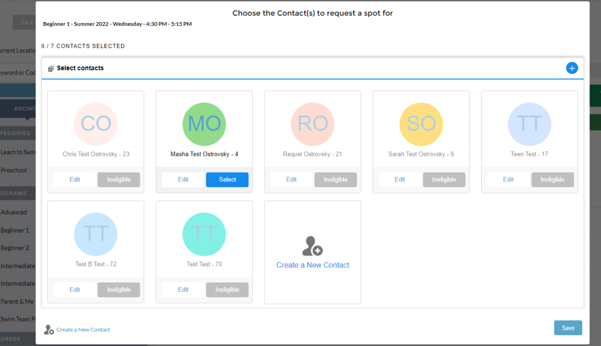Click the Select contacts heading text
The height and width of the screenshot is (346, 601).
pyautogui.click(x=80, y=68)
